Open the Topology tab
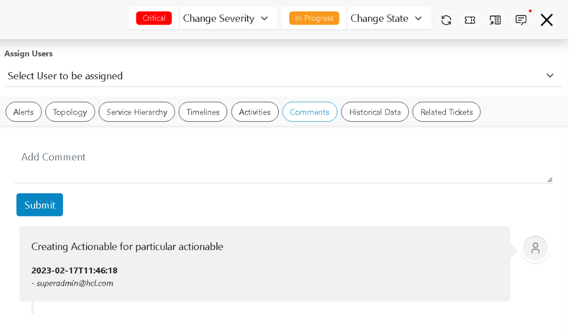This screenshot has width=573, height=336. tap(70, 112)
